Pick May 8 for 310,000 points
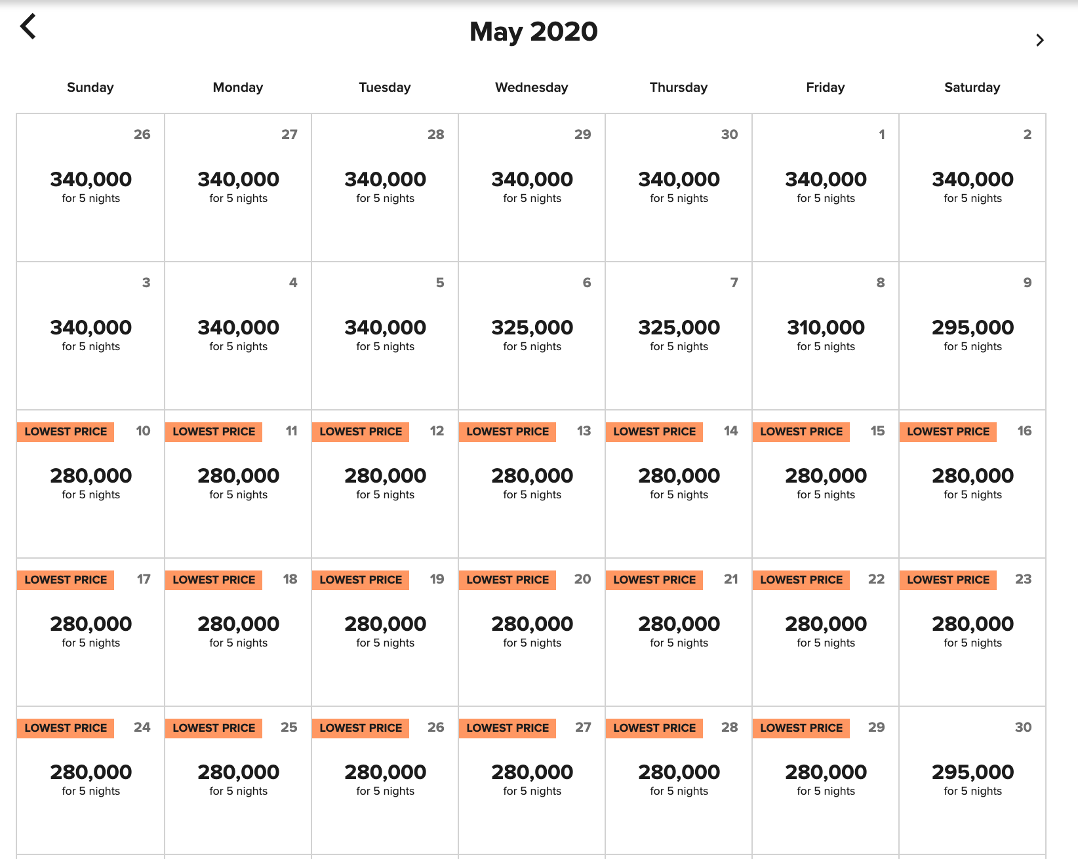 [826, 335]
